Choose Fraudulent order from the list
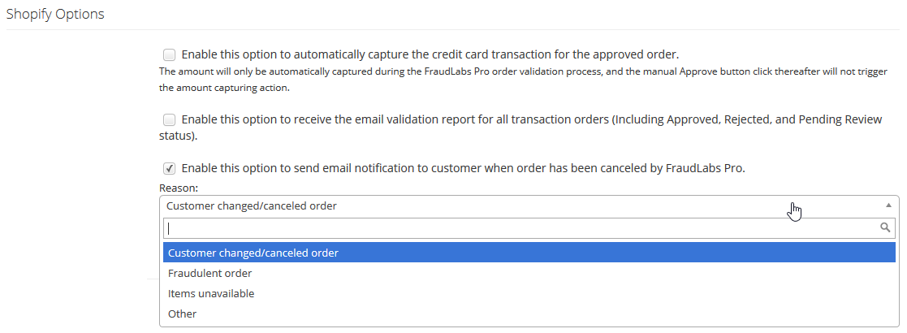The image size is (907, 333). pyautogui.click(x=529, y=273)
